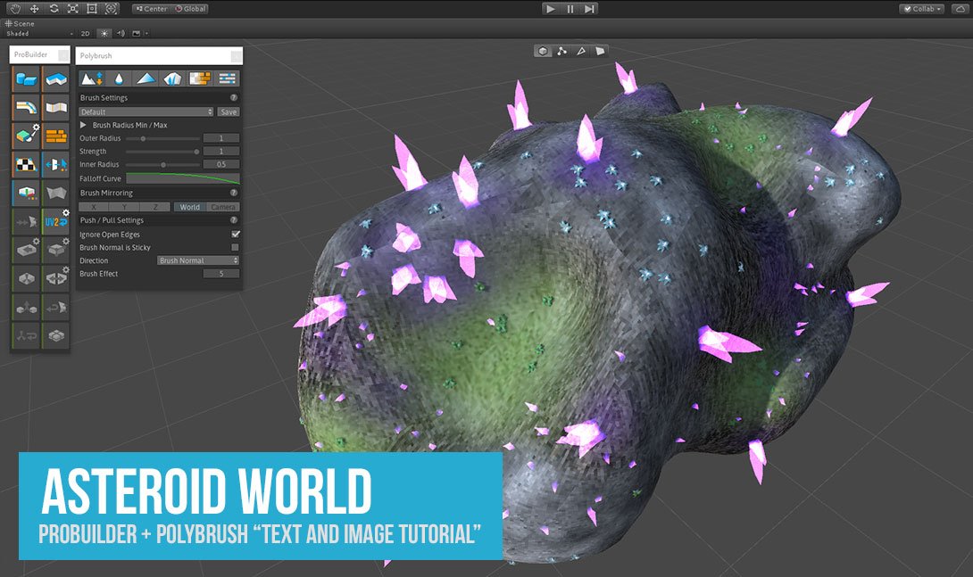
Task: Open ProBuilder New Shape tool
Action: 26,78
